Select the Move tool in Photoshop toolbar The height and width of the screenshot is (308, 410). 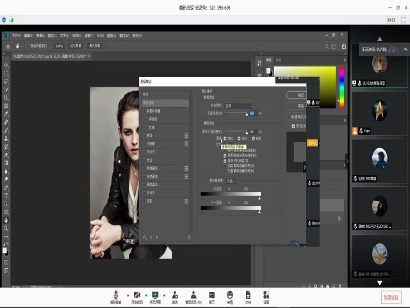[6, 65]
